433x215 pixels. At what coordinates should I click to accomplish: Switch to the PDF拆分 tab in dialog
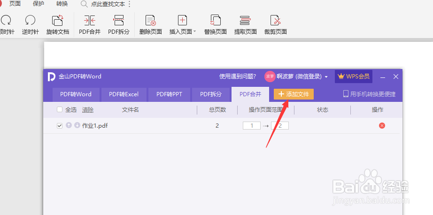coord(211,94)
